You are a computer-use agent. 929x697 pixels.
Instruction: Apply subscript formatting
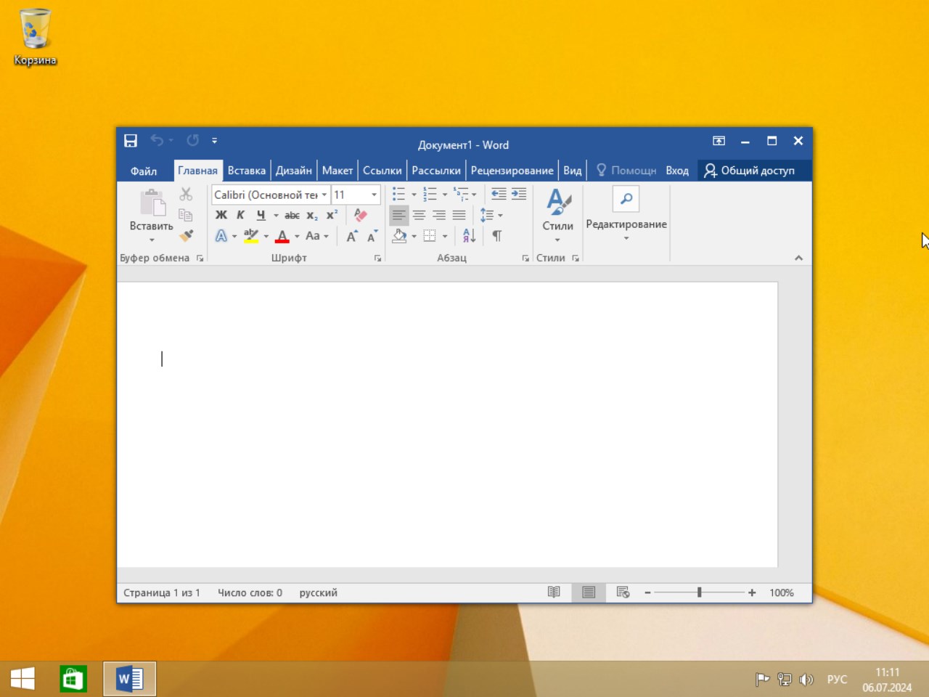[311, 215]
